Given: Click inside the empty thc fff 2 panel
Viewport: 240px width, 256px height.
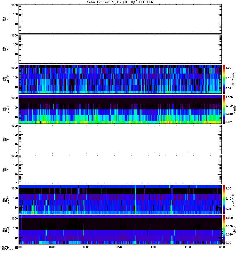Looking at the screenshot, I should pyautogui.click(x=120, y=170).
